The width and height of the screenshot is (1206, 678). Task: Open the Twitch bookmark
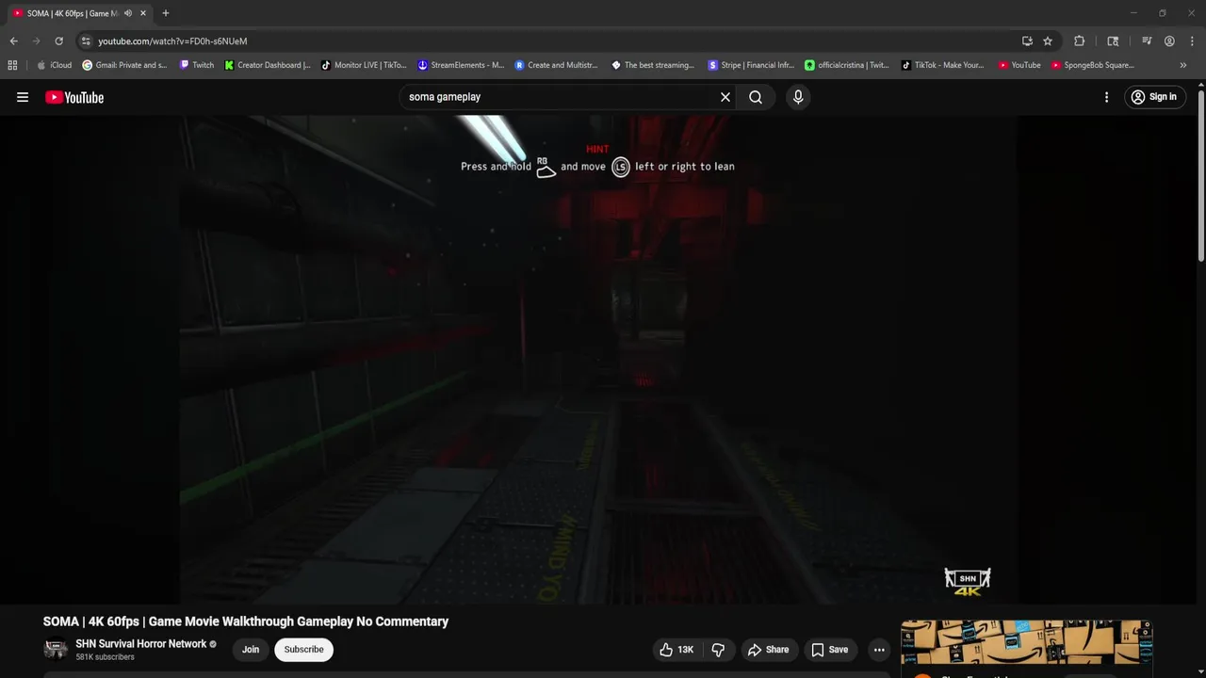click(196, 65)
